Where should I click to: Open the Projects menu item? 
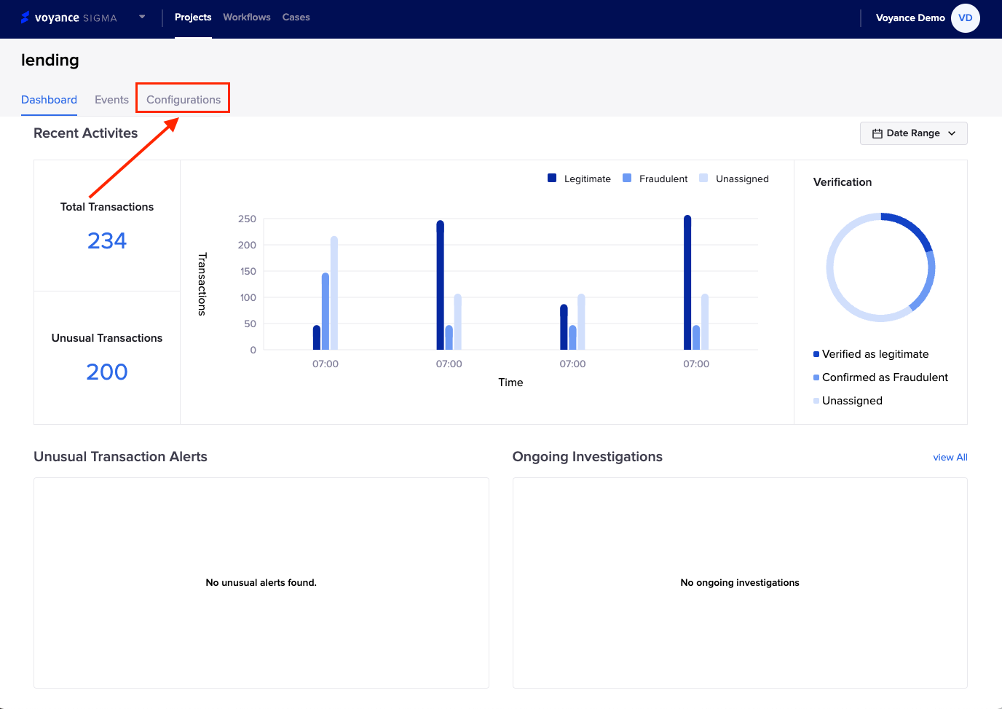(193, 17)
